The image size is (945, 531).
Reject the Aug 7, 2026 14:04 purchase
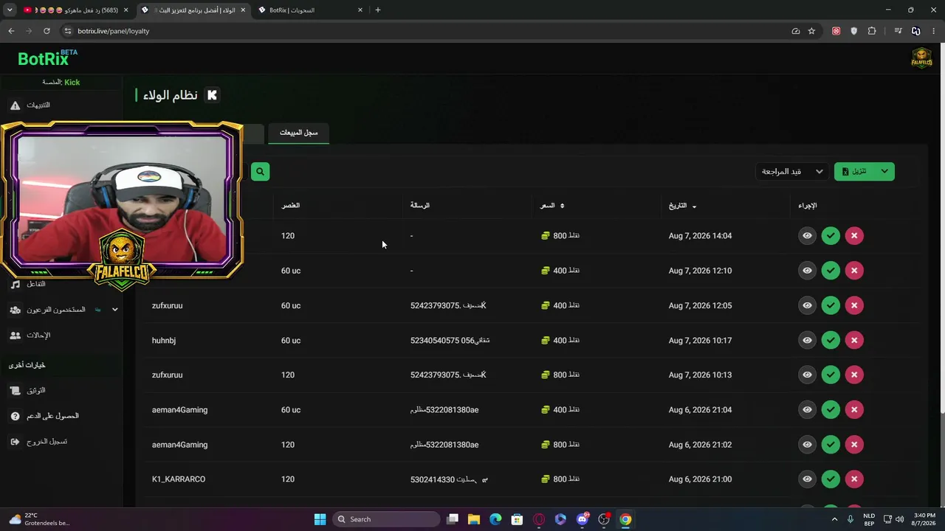854,236
